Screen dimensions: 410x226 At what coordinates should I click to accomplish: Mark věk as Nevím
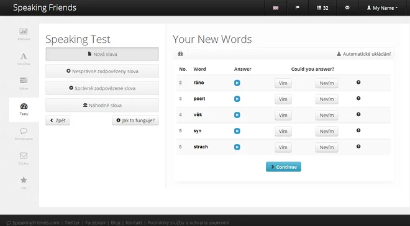(327, 115)
